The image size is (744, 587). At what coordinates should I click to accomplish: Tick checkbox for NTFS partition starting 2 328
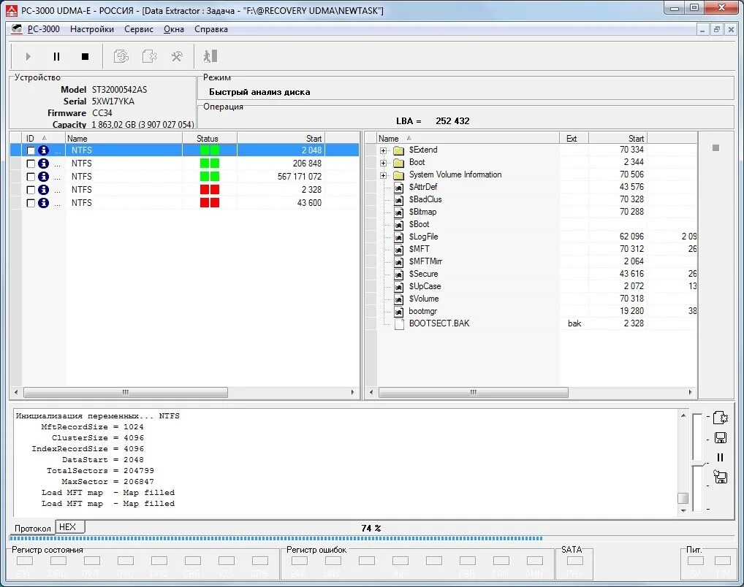point(31,190)
